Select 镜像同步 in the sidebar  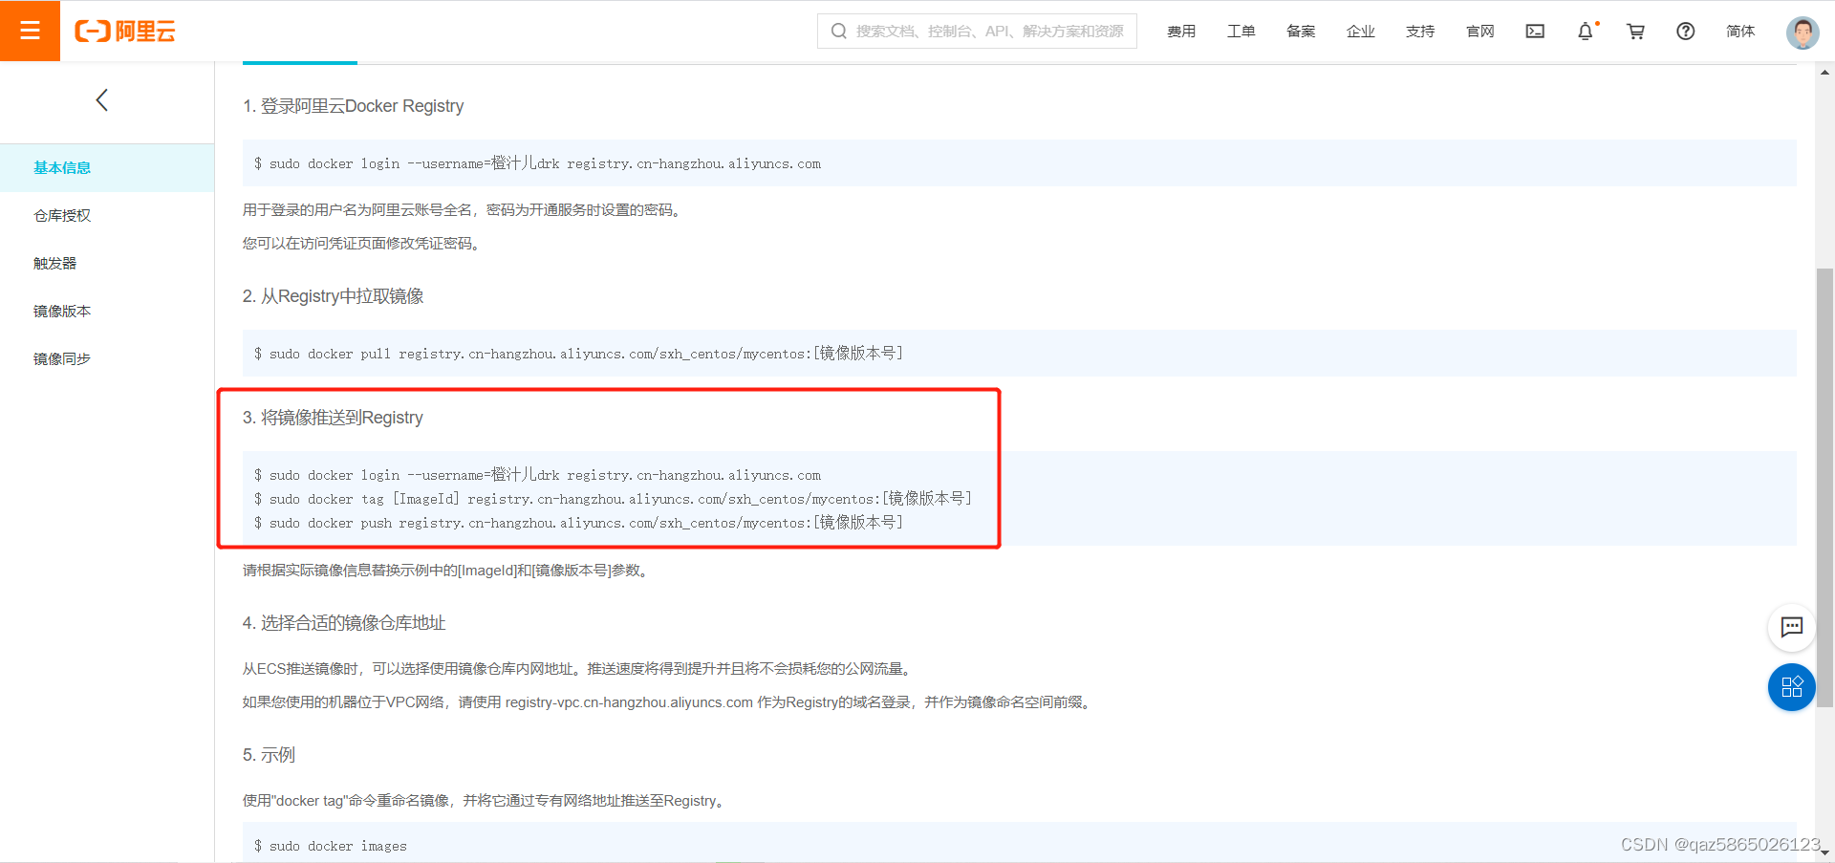coord(61,358)
